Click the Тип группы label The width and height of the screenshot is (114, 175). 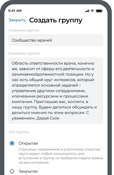18,132
